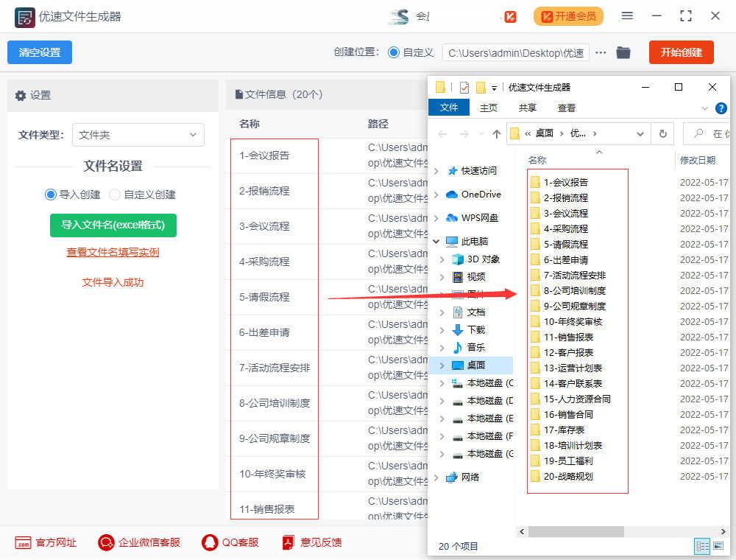Select 本地磁盘 (D drive in sidebar
Image resolution: width=736 pixels, height=560 pixels.
[x=483, y=401]
